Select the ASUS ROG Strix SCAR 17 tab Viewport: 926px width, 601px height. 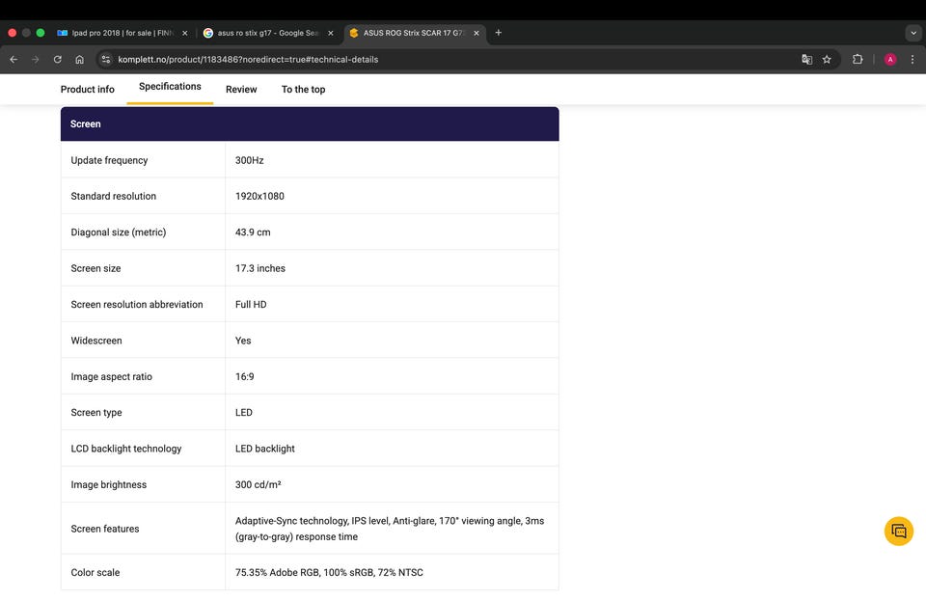click(x=414, y=33)
